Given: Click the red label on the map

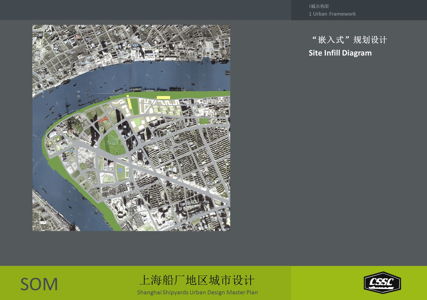Looking at the screenshot, I should (103, 119).
